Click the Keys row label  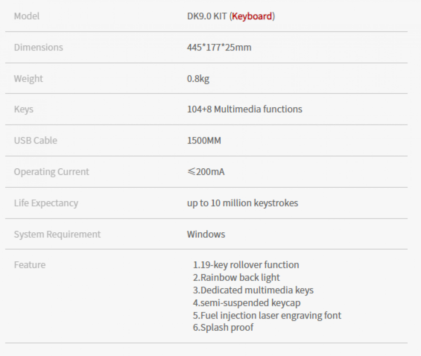(24, 109)
